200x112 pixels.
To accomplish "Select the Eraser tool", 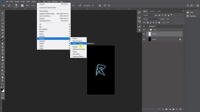I will coord(2,50).
